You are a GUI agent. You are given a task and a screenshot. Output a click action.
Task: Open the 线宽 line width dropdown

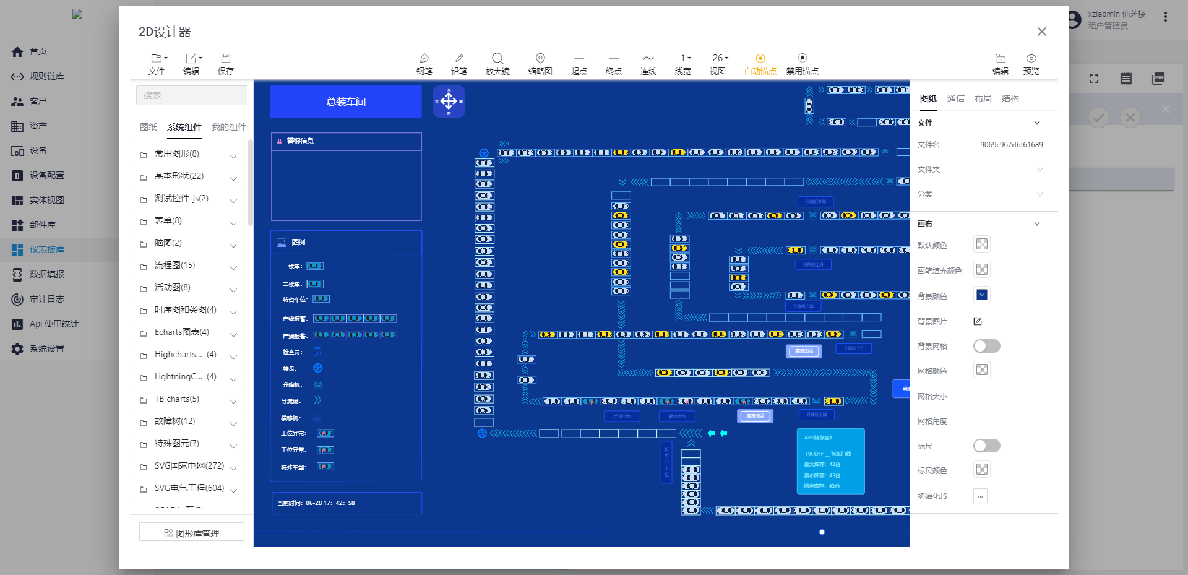[x=685, y=58]
